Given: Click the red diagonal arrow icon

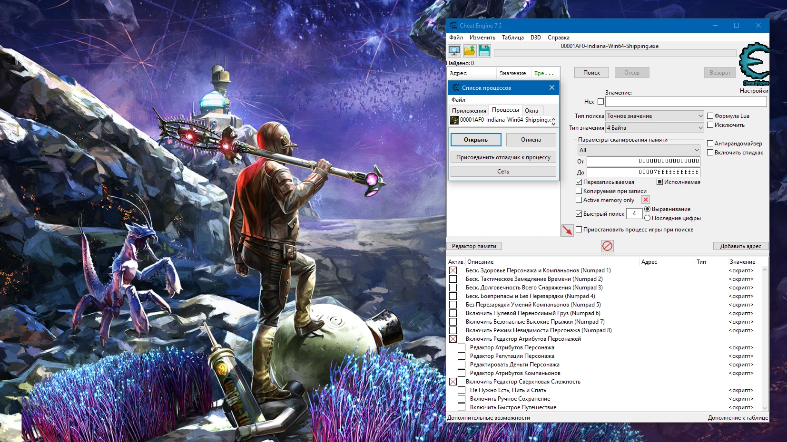Looking at the screenshot, I should click(x=567, y=231).
